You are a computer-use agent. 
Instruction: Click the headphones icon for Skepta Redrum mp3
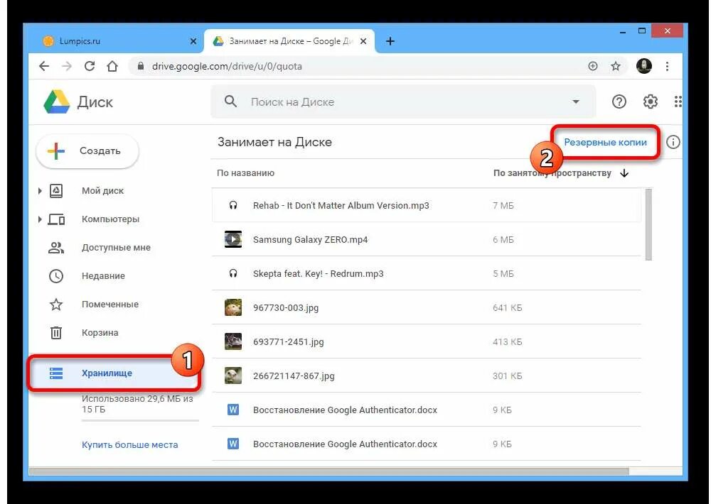tap(233, 273)
